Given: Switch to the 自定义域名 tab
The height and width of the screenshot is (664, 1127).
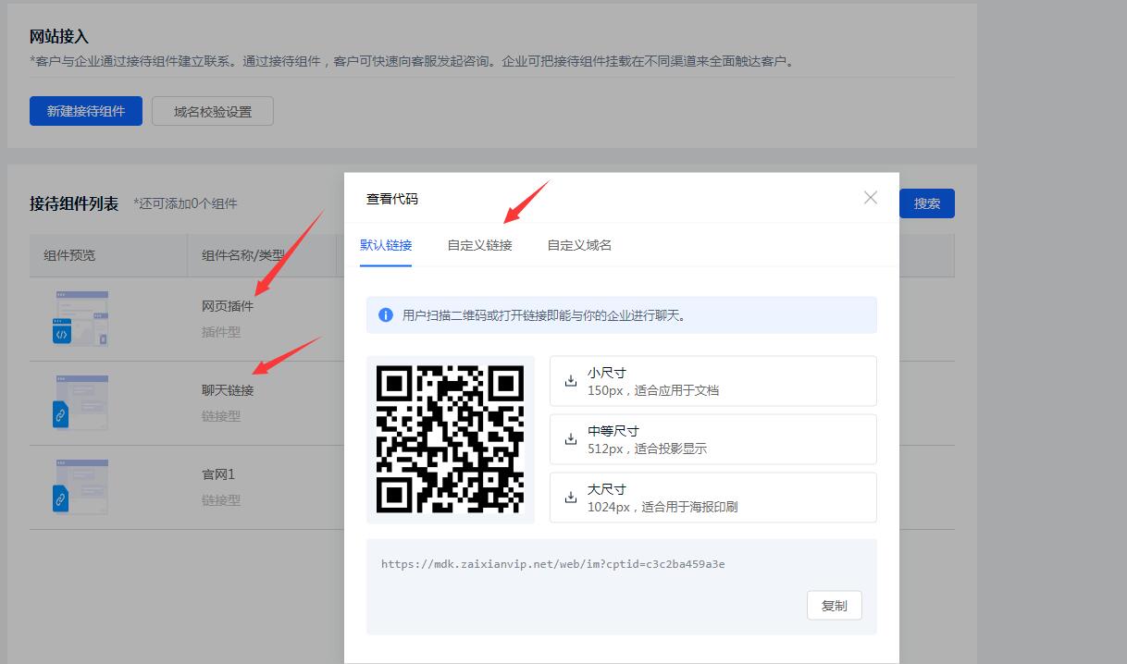Looking at the screenshot, I should pyautogui.click(x=579, y=245).
